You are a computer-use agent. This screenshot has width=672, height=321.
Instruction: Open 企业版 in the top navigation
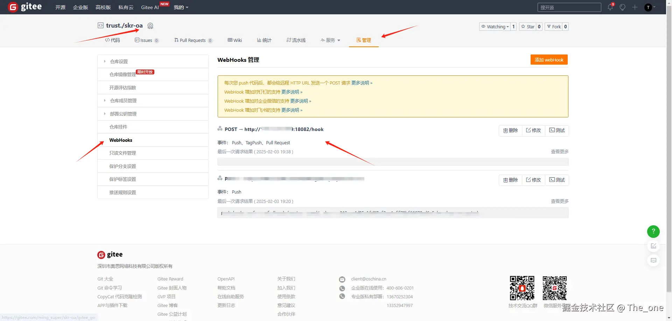click(80, 7)
